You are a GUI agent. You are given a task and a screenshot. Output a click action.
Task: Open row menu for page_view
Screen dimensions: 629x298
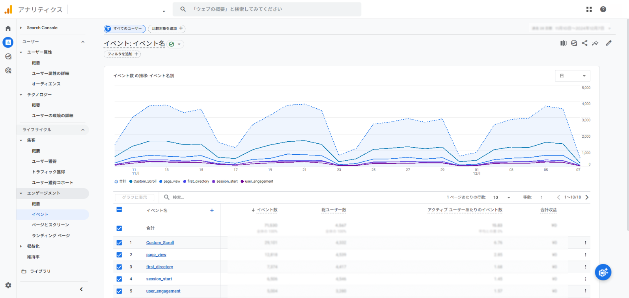(585, 255)
